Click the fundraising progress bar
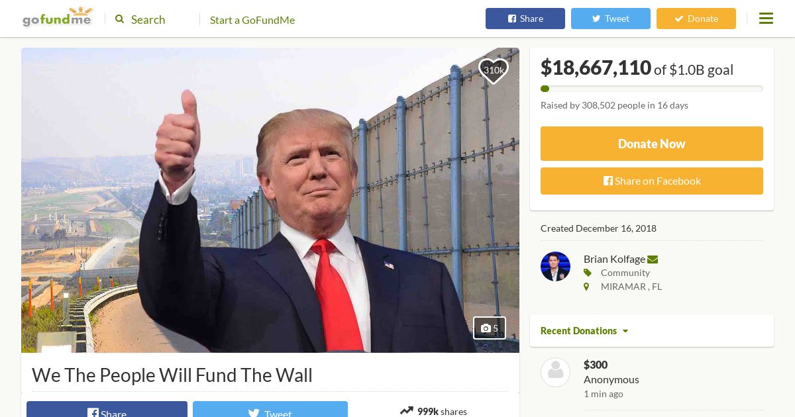The height and width of the screenshot is (417, 795). click(x=652, y=89)
